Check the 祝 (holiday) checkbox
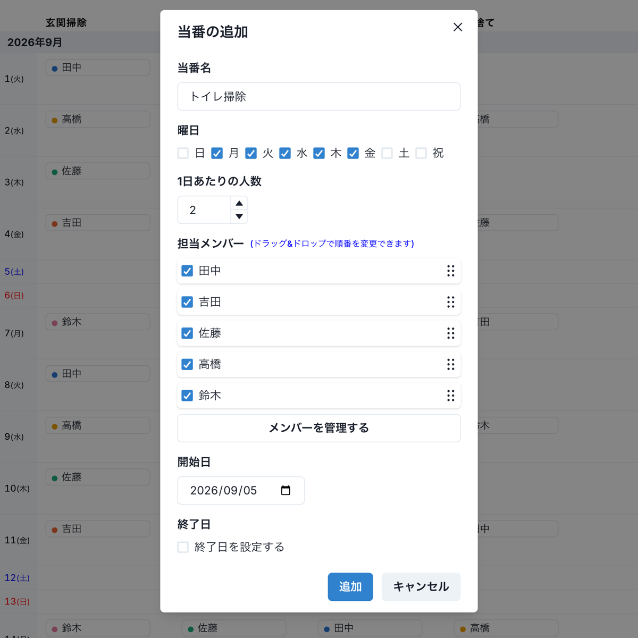Viewport: 638px width, 638px height. [x=421, y=153]
